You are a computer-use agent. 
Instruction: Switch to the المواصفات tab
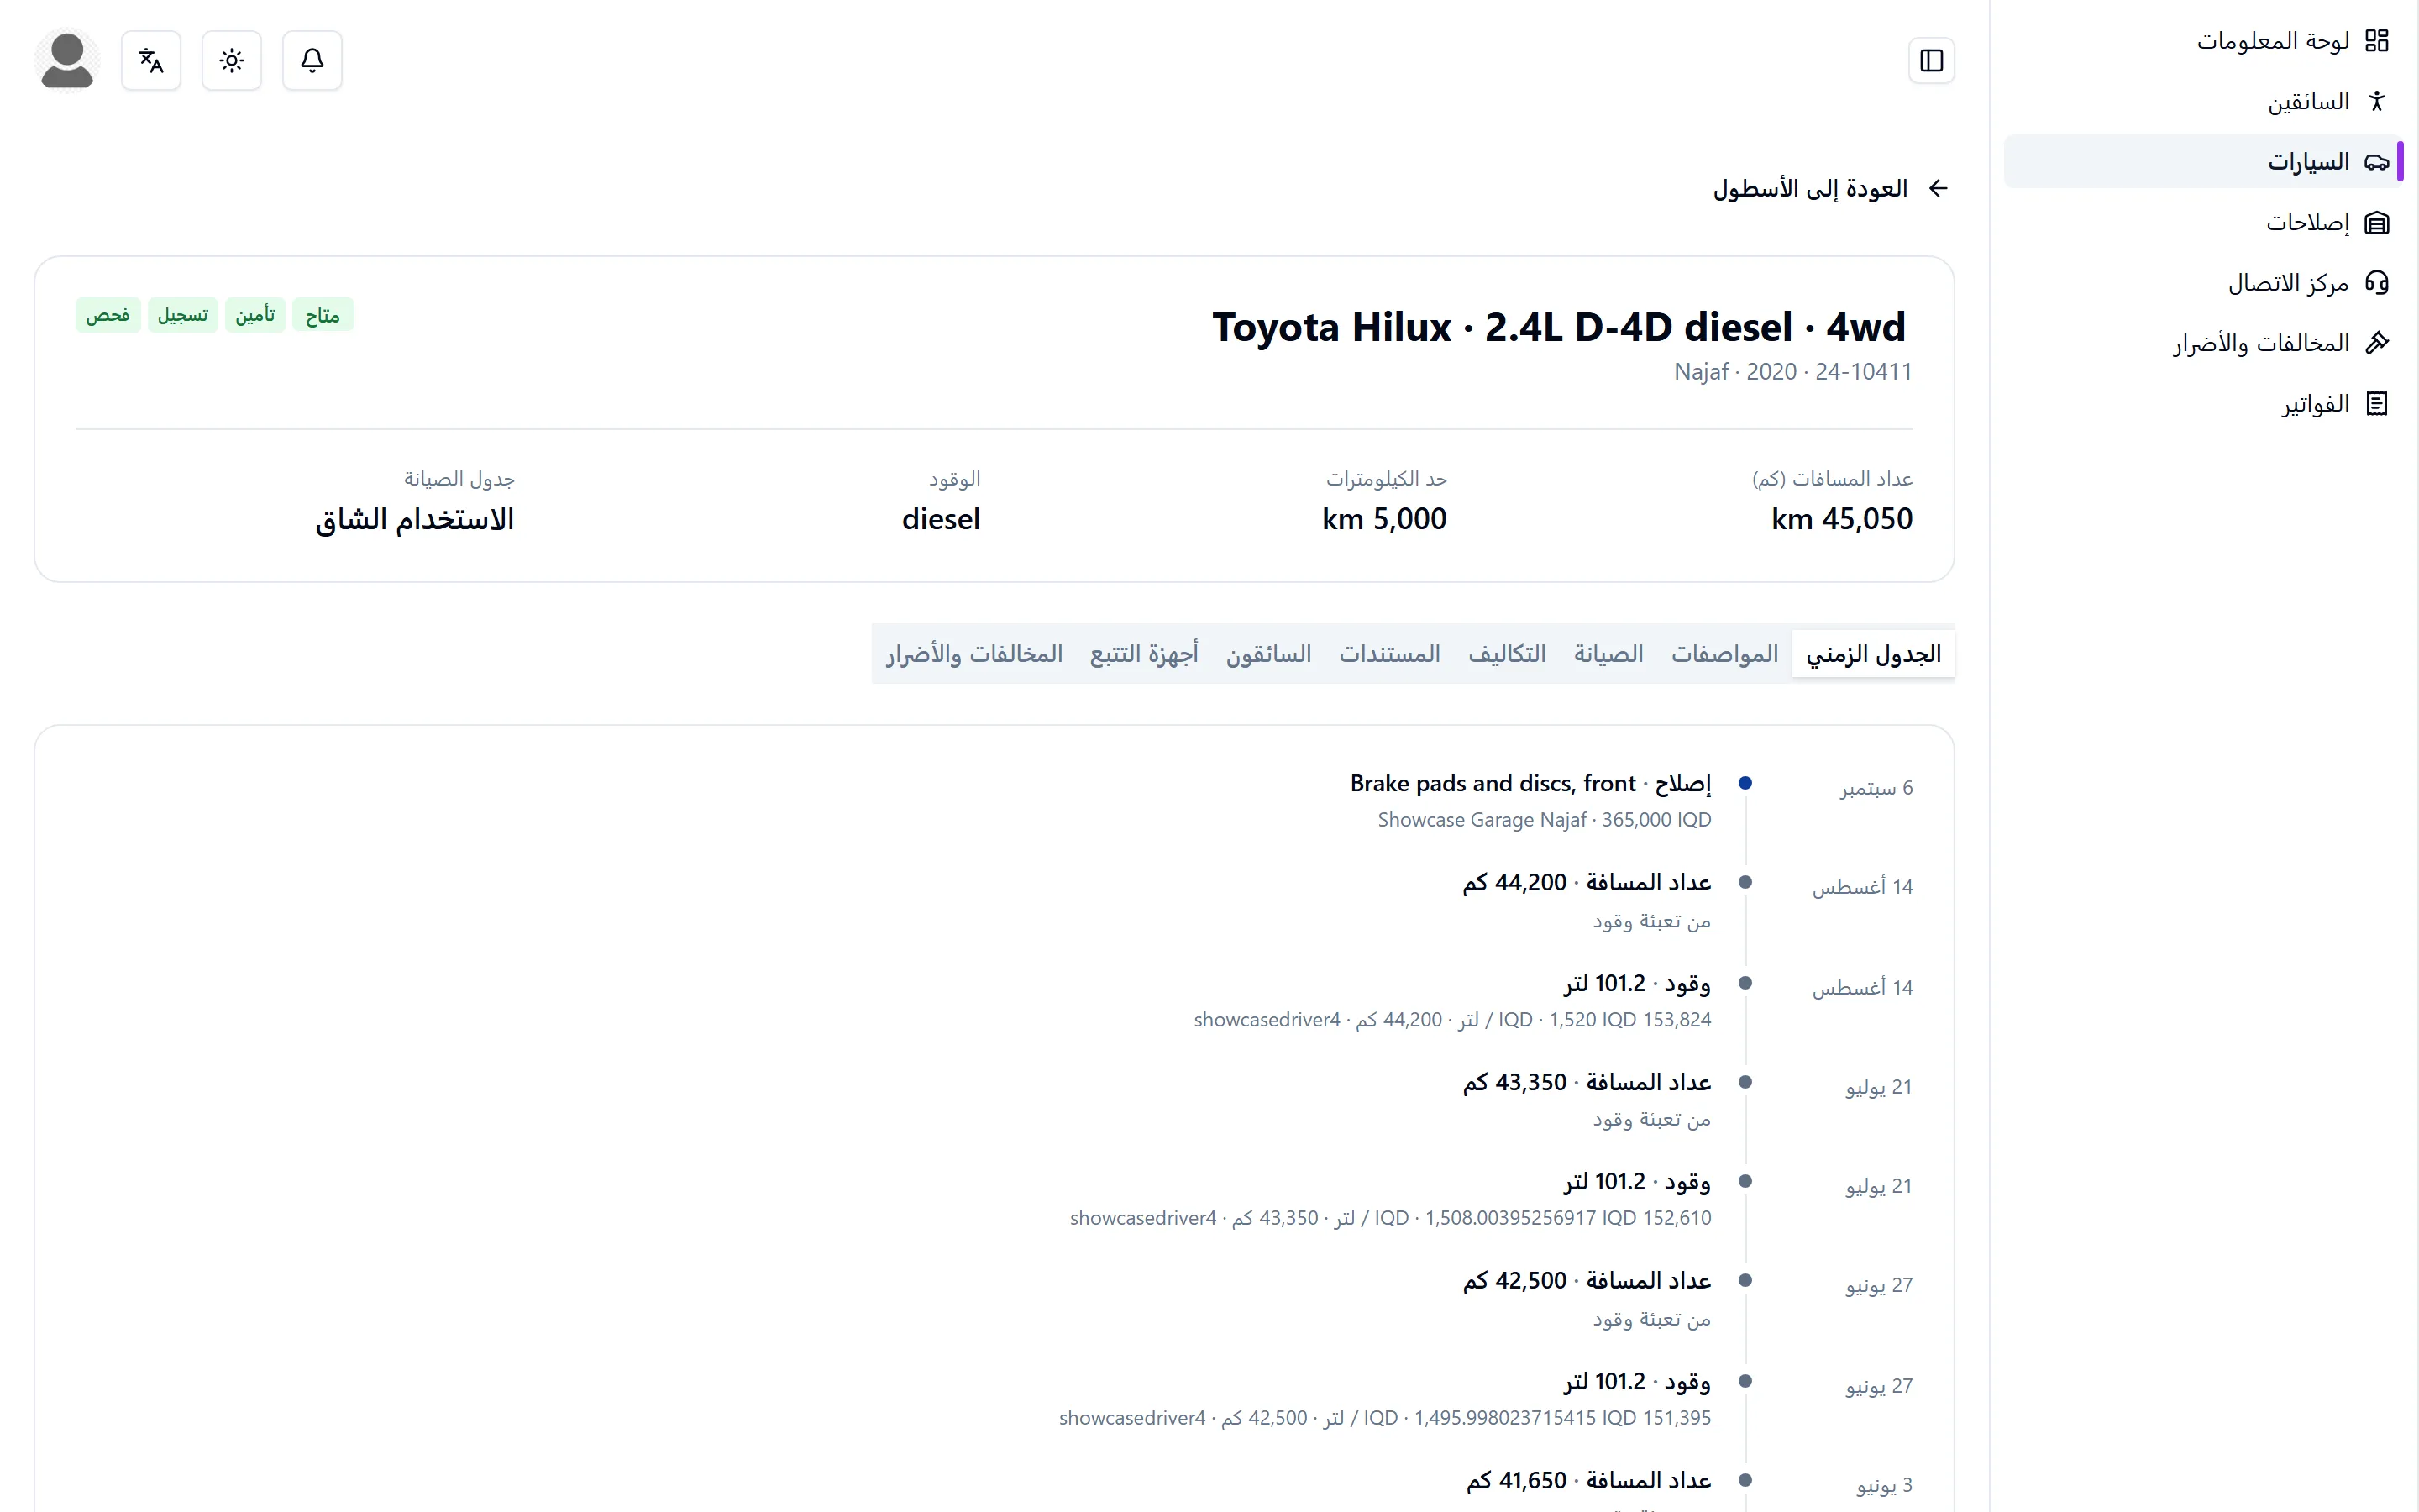point(1724,654)
